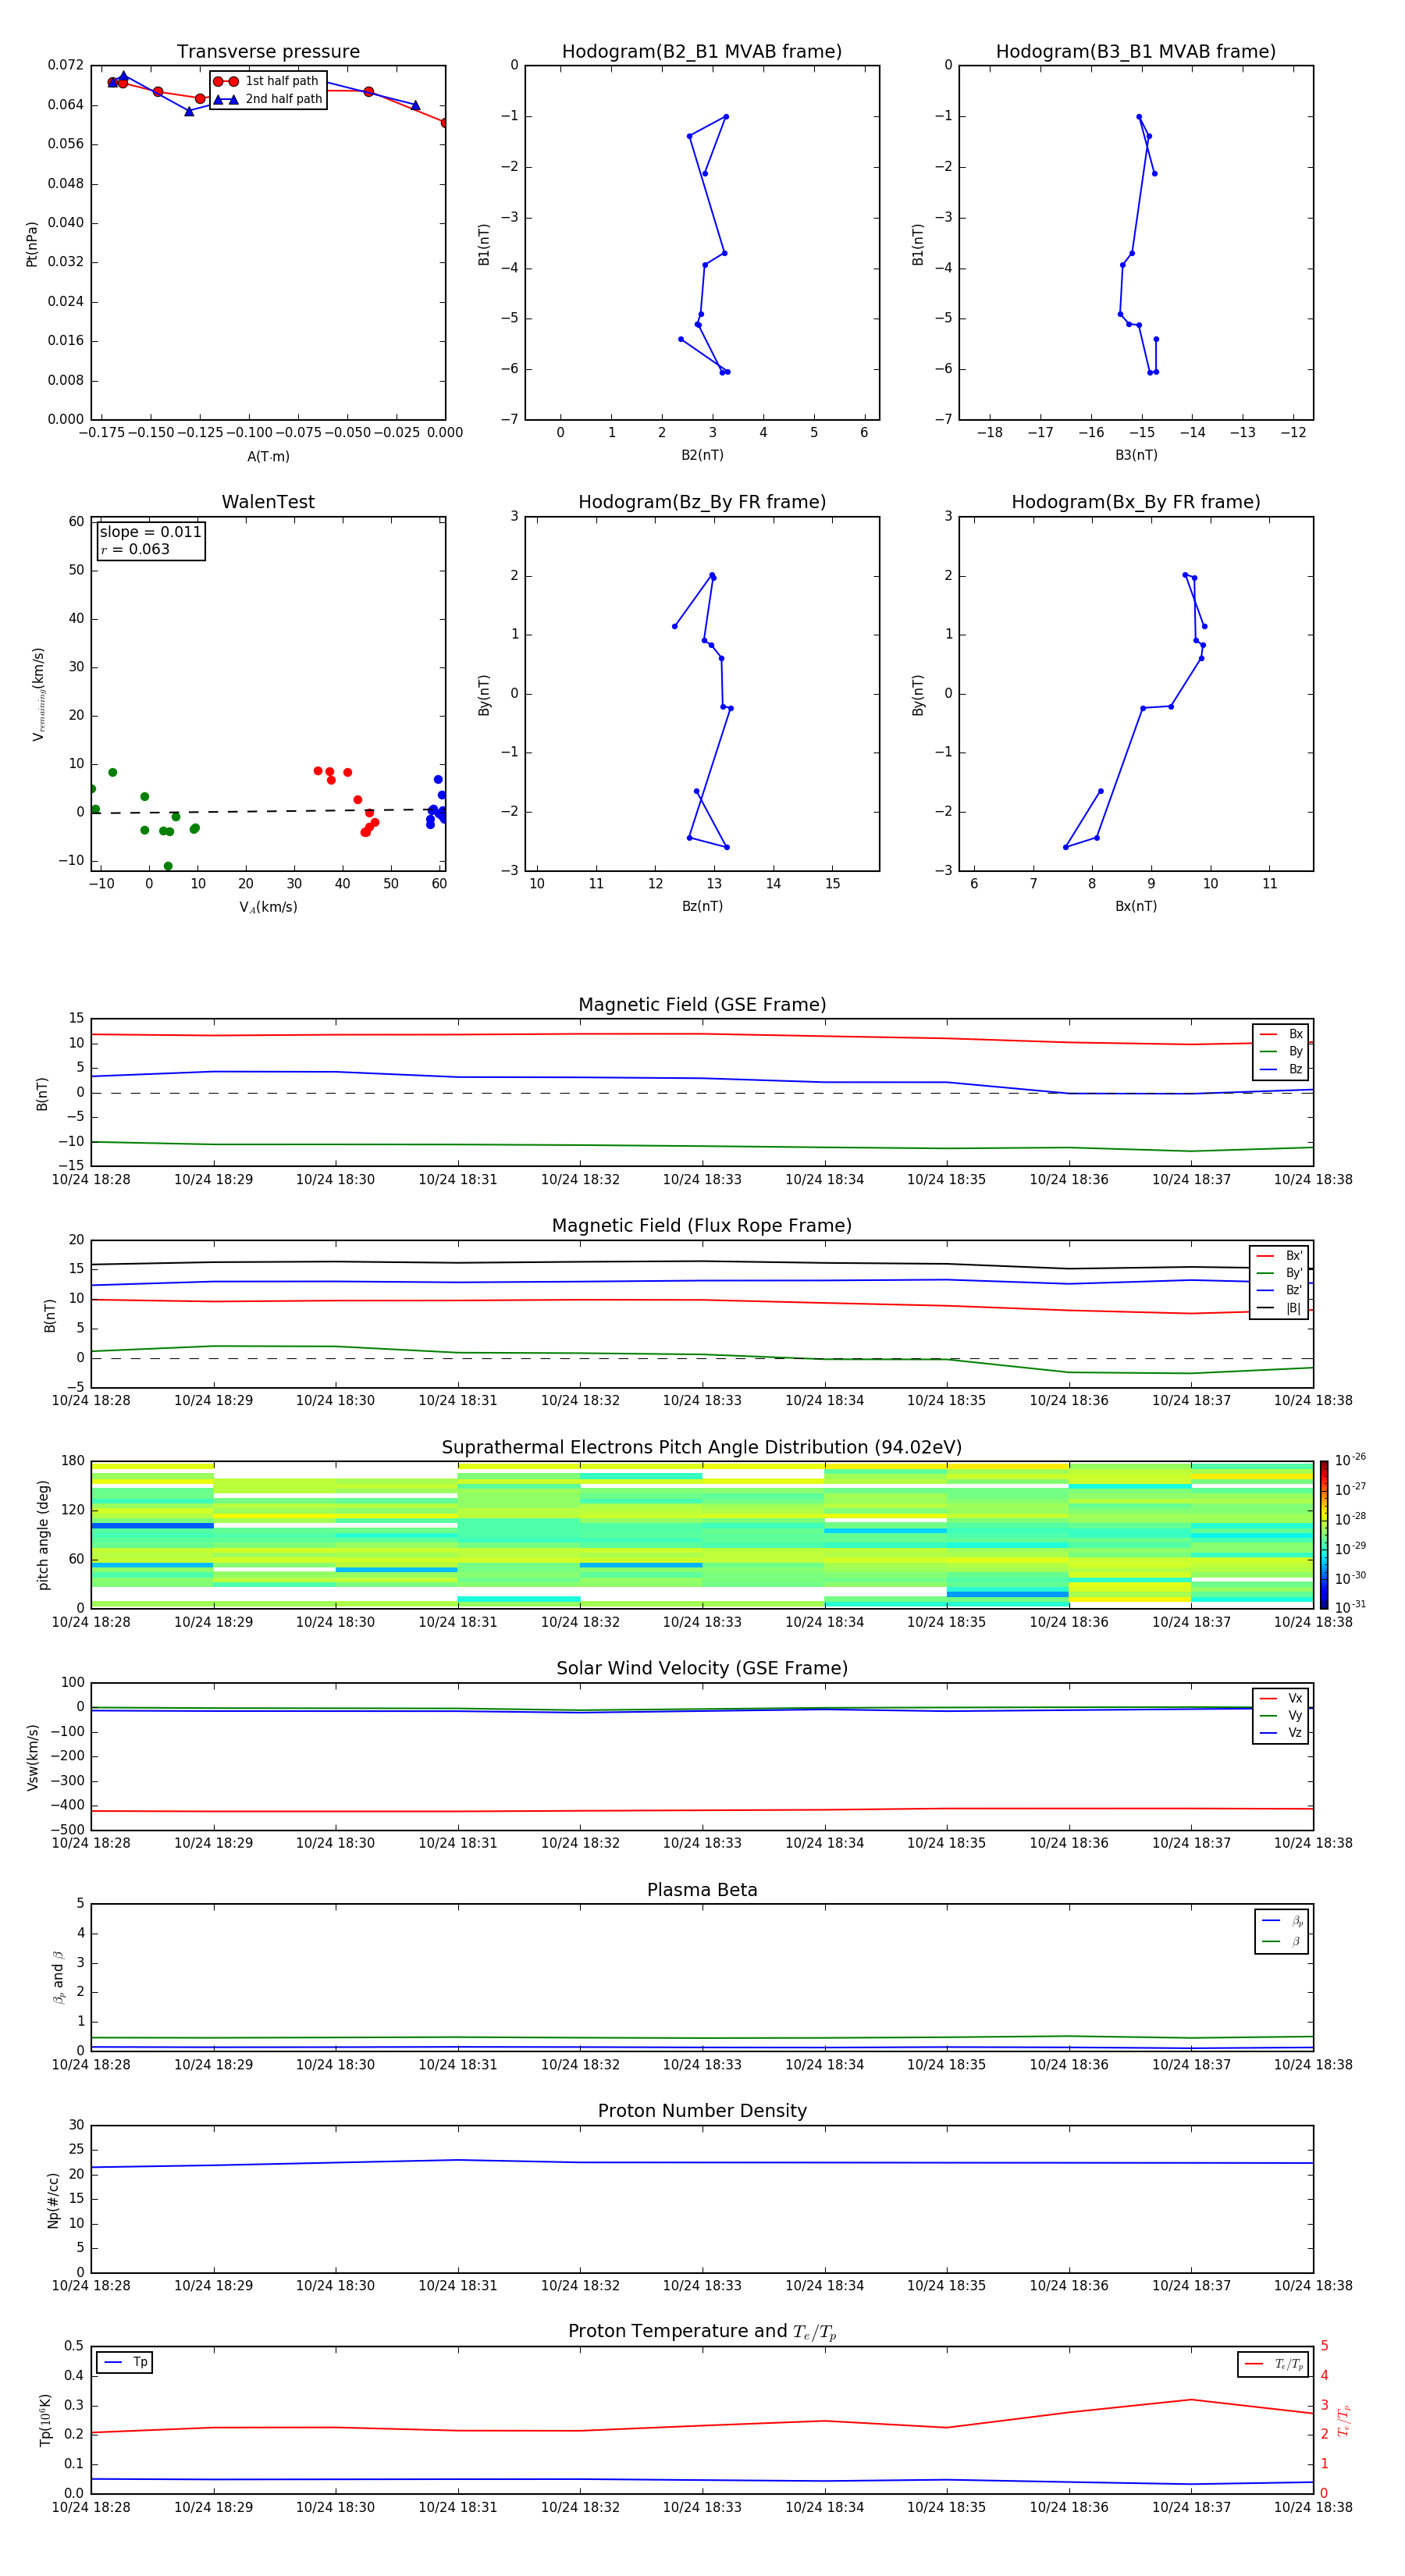
Task: Click the 'B3(nT)' x-axis label
Action: pos(1136,455)
